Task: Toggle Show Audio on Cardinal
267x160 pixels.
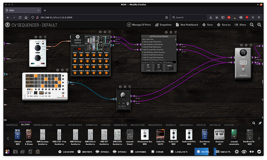Action: click(75, 45)
